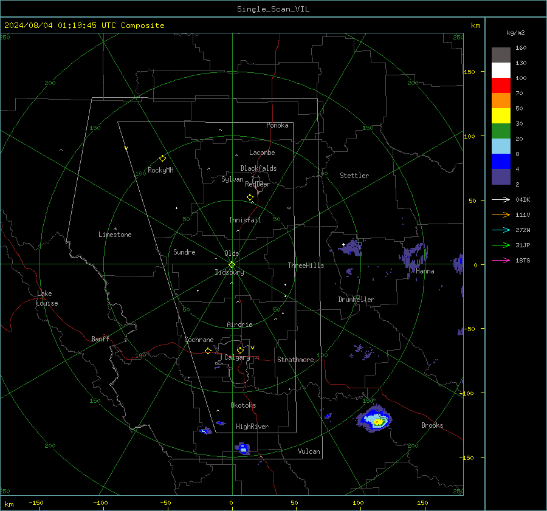Viewport: 547px width, 511px height.
Task: Pick the orange 50-70 legend swatch
Action: [501, 101]
